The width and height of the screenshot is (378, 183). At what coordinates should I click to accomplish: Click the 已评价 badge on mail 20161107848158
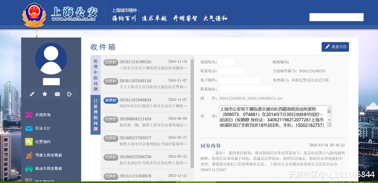(111, 81)
